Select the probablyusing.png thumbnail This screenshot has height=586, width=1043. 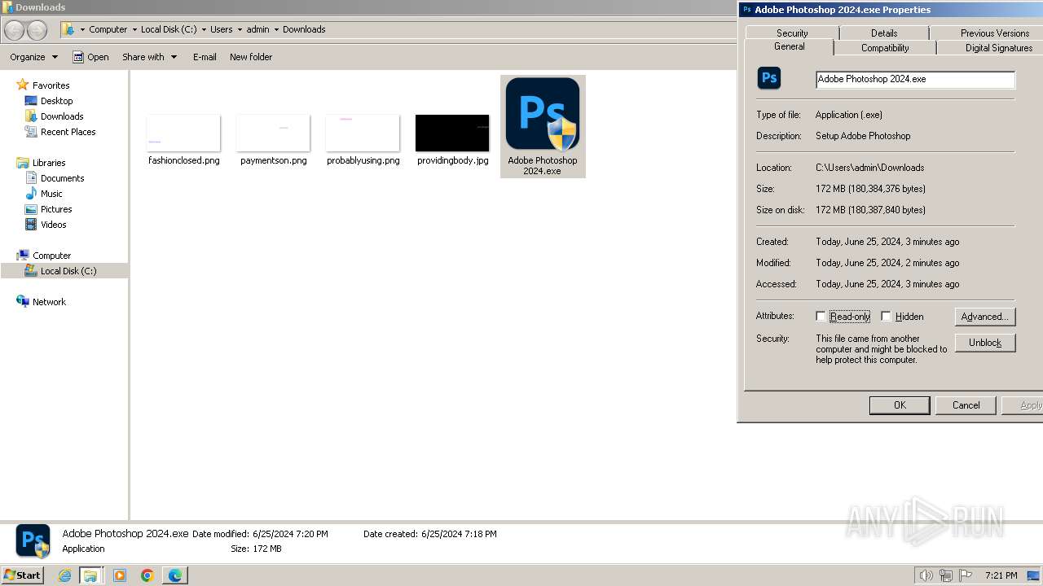coord(363,133)
